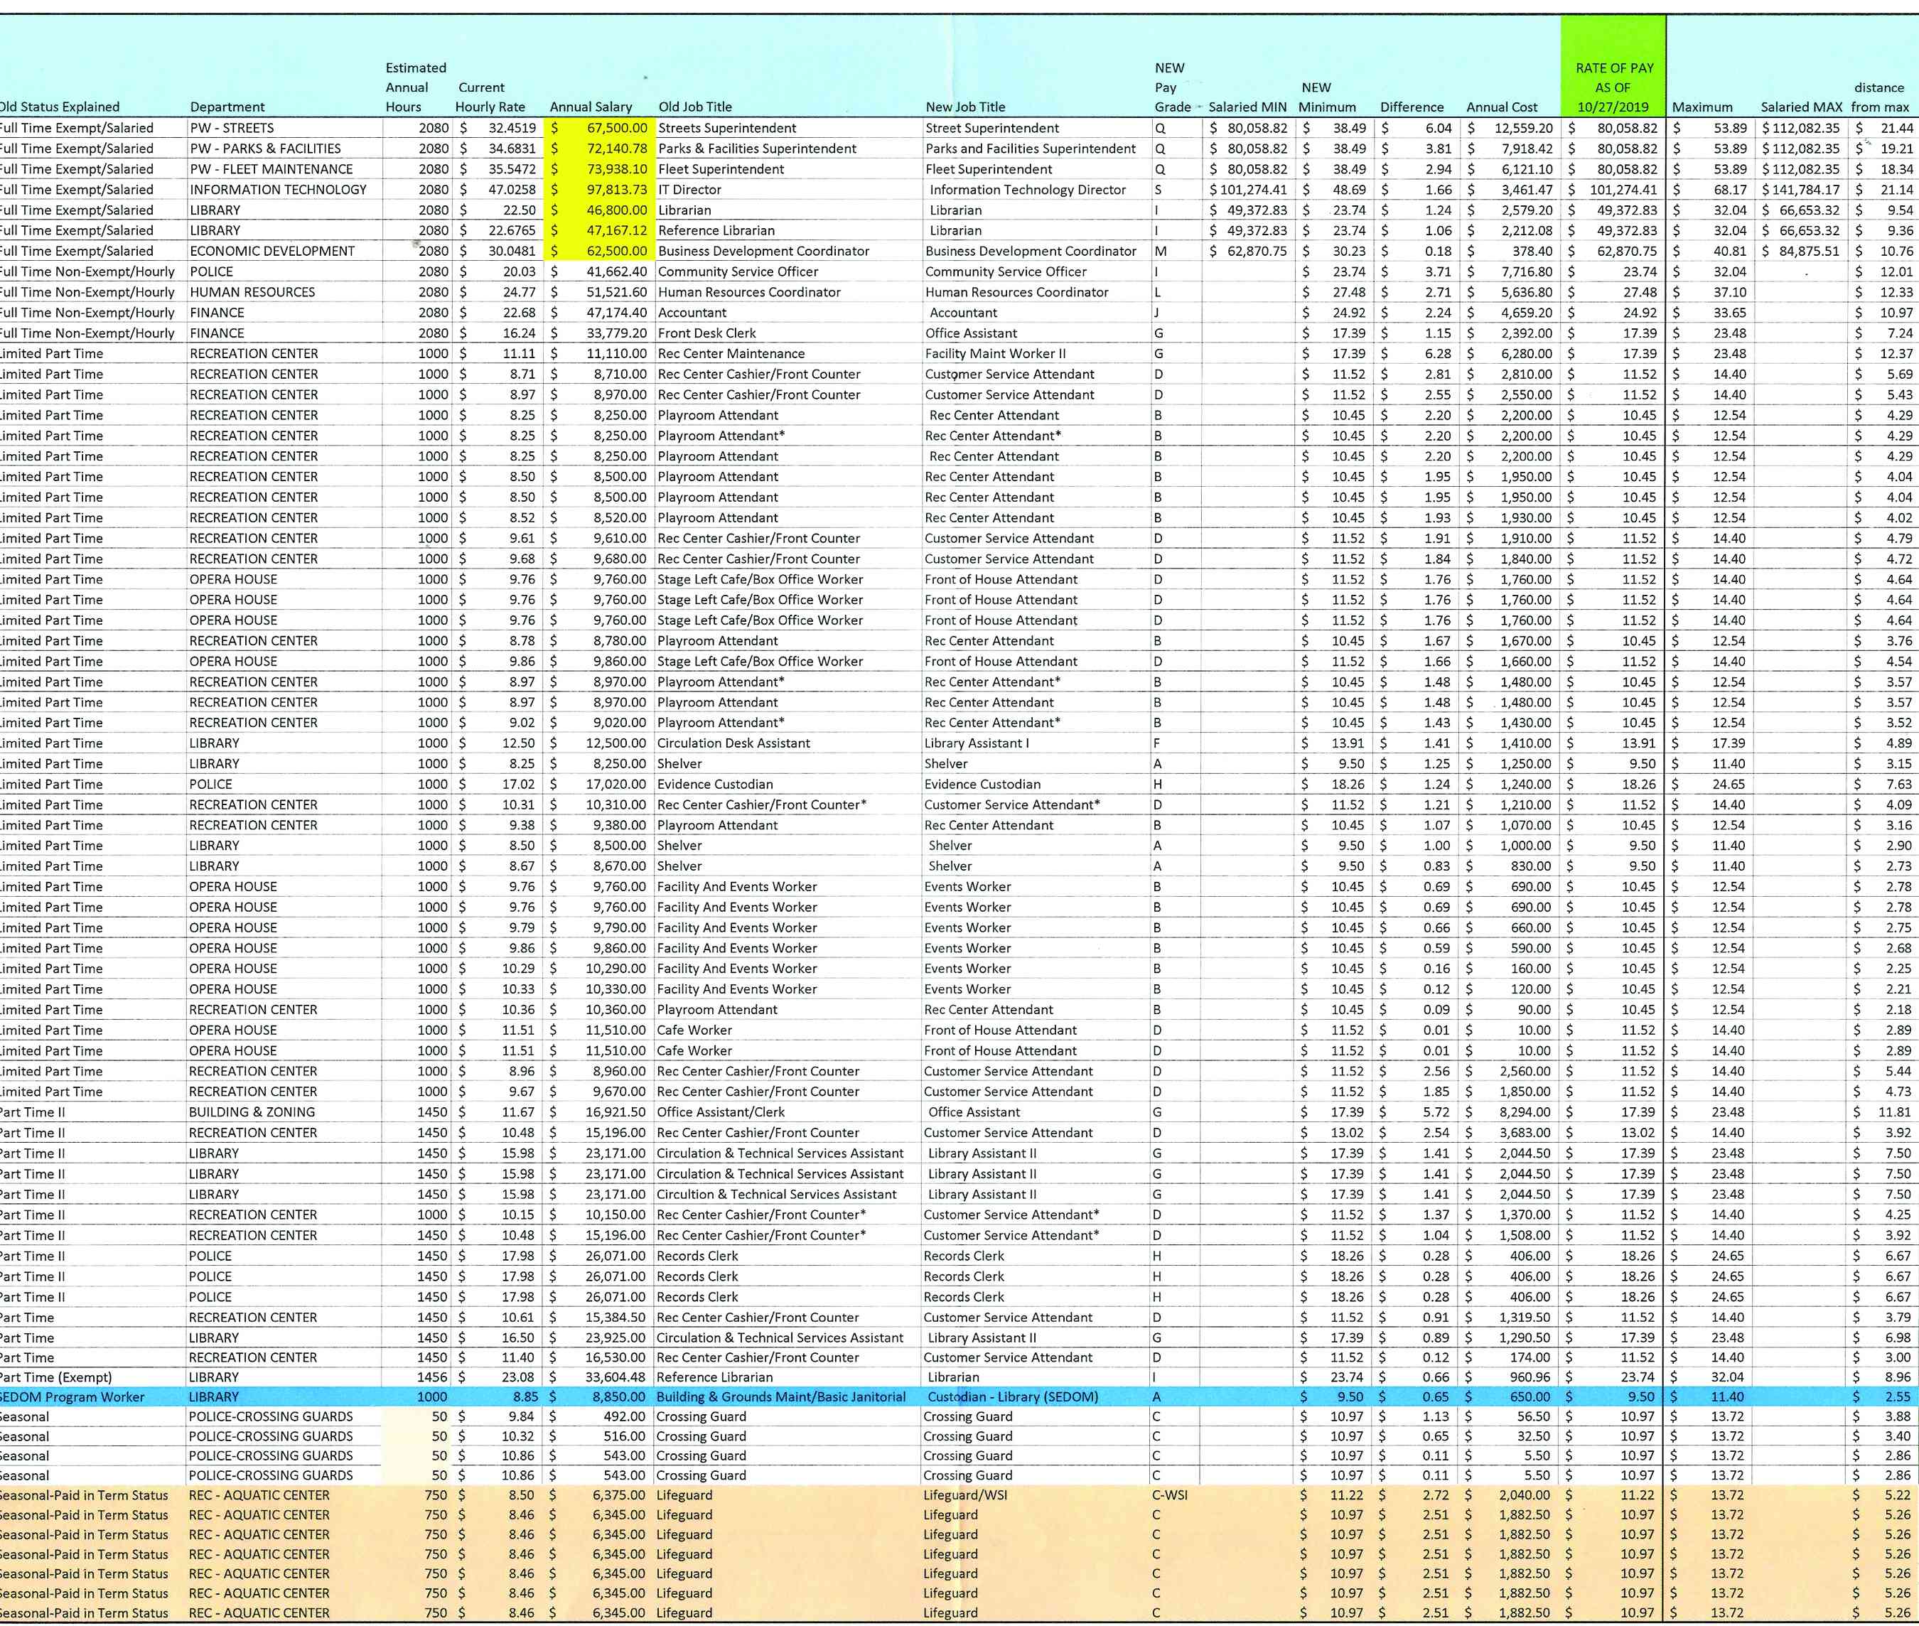Click the 'ECONOMIC DEVELOPMENT' department cell
Screen dimensions: 1919x1626
tap(272, 251)
